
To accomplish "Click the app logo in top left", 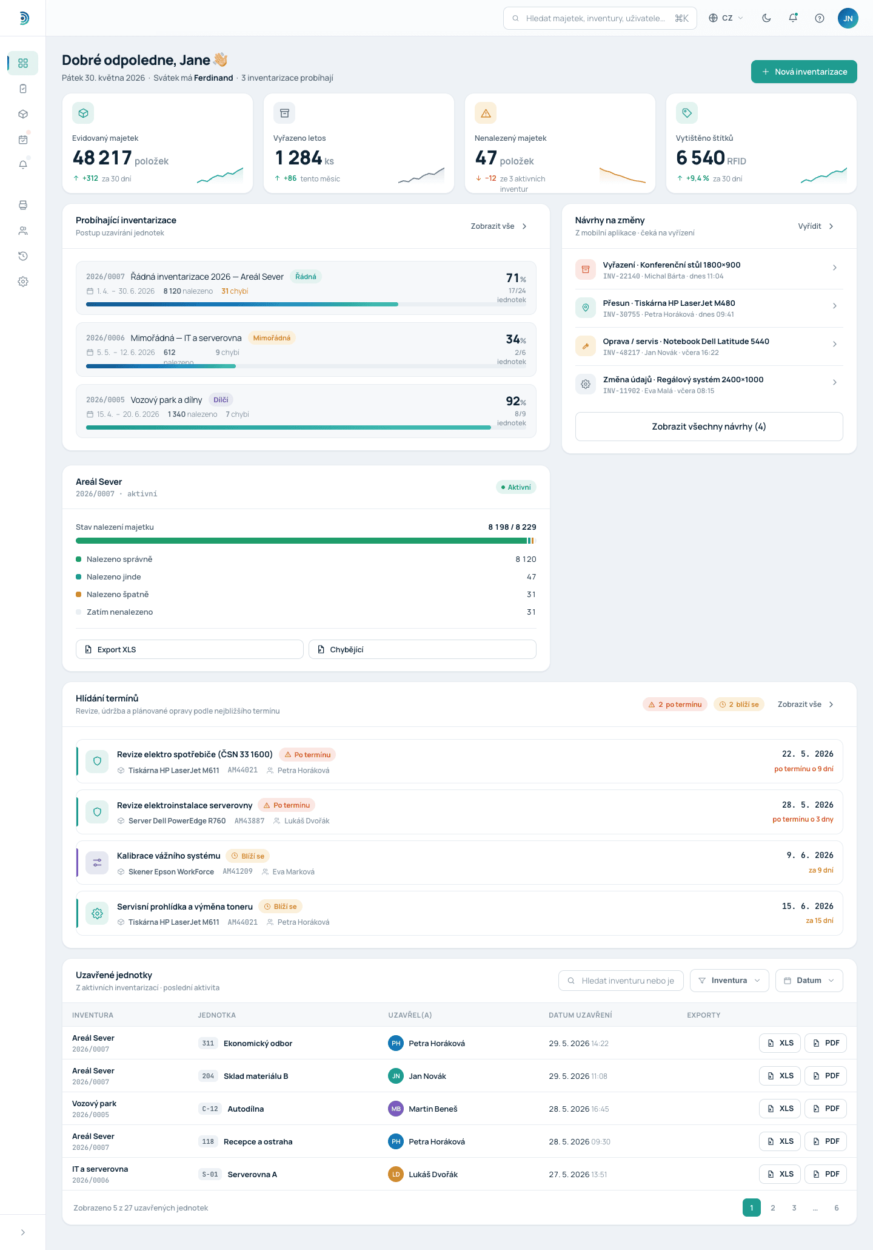I will pos(23,18).
